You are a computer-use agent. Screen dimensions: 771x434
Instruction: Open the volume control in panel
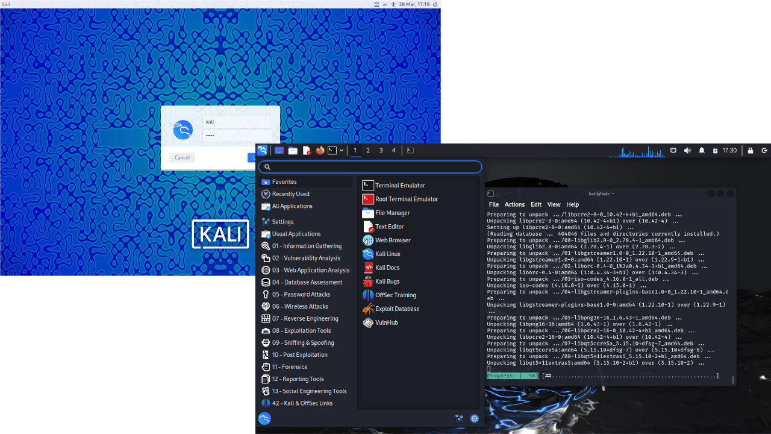pyautogui.click(x=687, y=150)
